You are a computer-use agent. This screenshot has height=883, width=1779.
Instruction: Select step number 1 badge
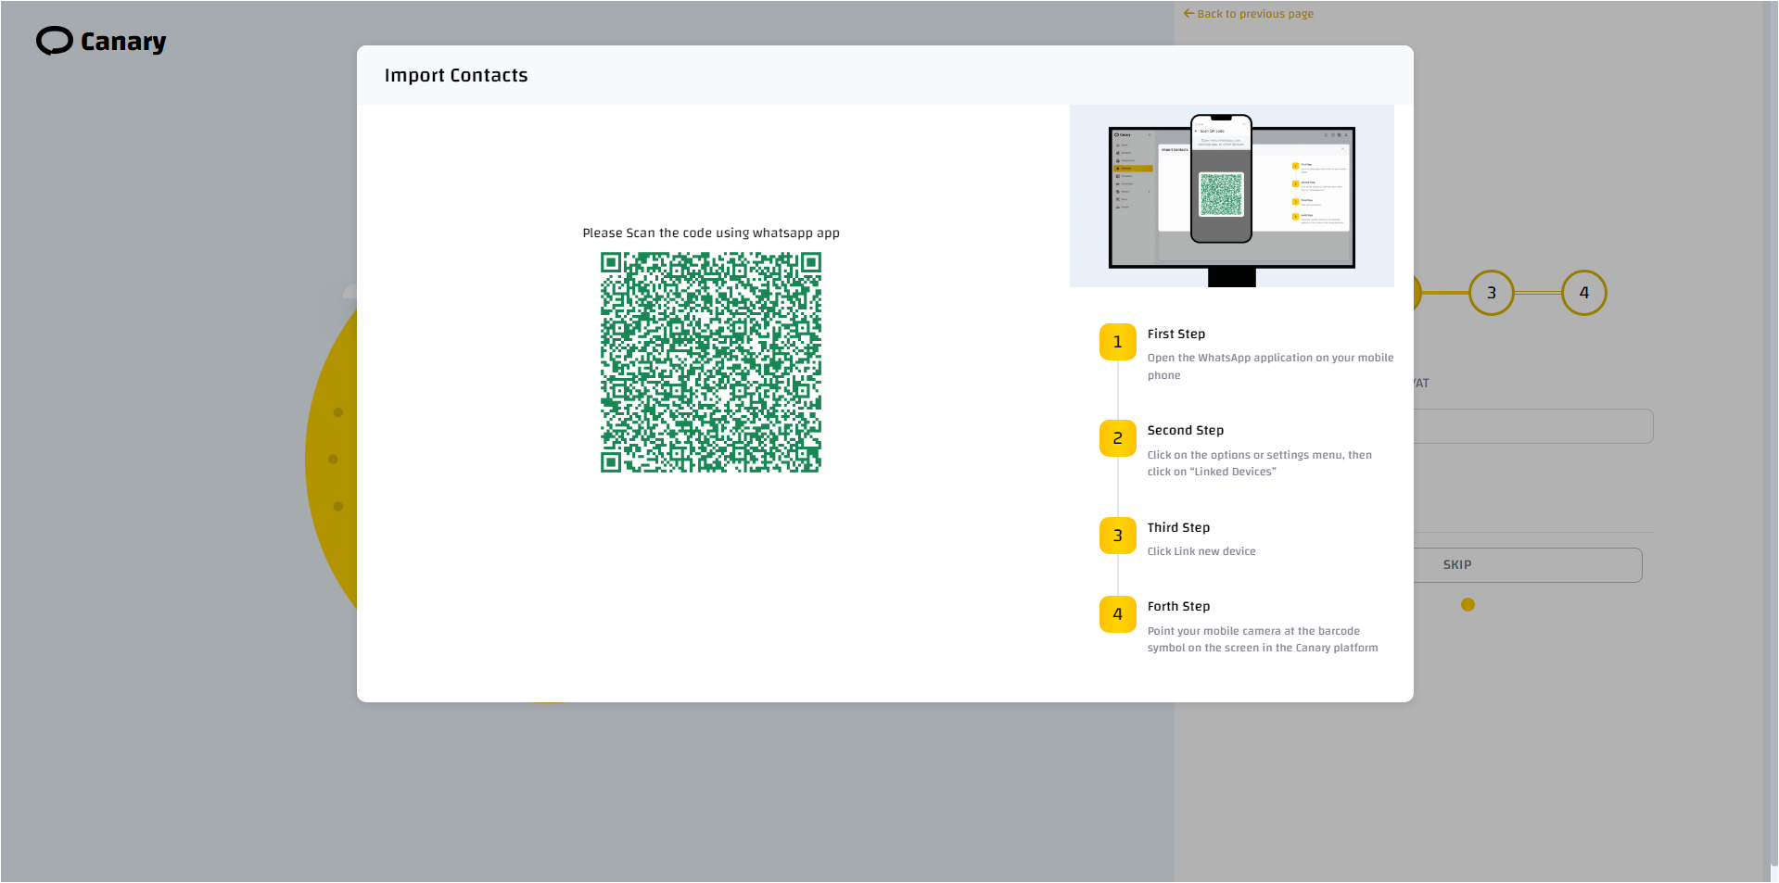(x=1118, y=342)
